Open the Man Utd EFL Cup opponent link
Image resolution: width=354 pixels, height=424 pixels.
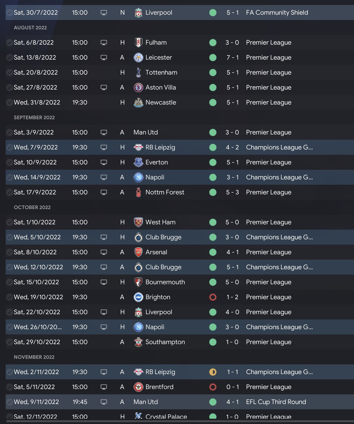pos(146,402)
